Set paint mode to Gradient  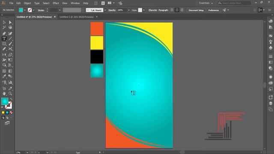point(7,113)
